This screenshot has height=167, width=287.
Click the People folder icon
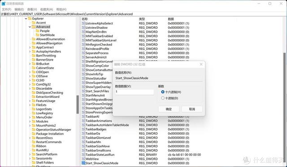coord(38,31)
